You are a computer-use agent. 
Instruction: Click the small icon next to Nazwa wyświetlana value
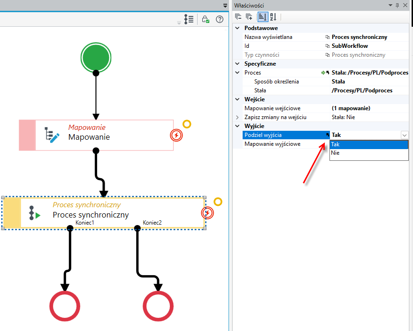coord(328,37)
